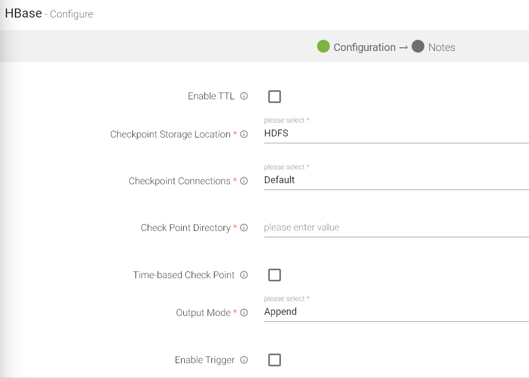
Task: Click the HBase - Configure heading
Action: pos(49,14)
